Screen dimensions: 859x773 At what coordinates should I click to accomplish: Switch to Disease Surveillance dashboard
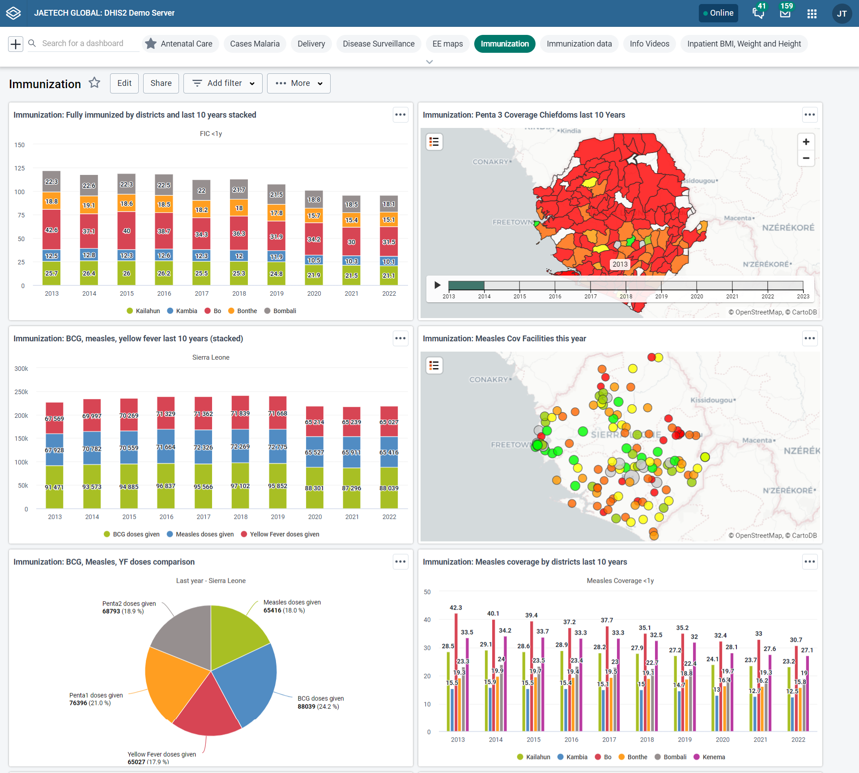coord(378,44)
